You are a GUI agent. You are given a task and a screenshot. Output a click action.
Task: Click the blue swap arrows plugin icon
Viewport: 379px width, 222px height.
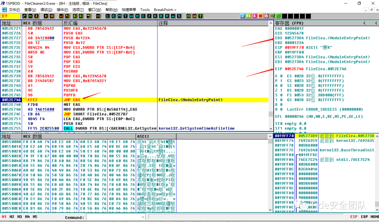point(243,16)
